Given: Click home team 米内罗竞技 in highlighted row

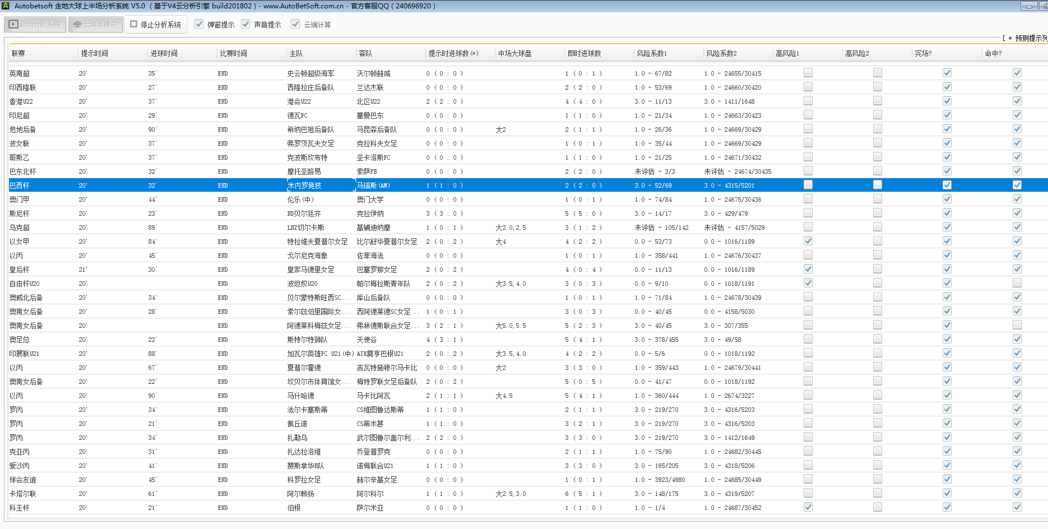Looking at the screenshot, I should click(304, 185).
